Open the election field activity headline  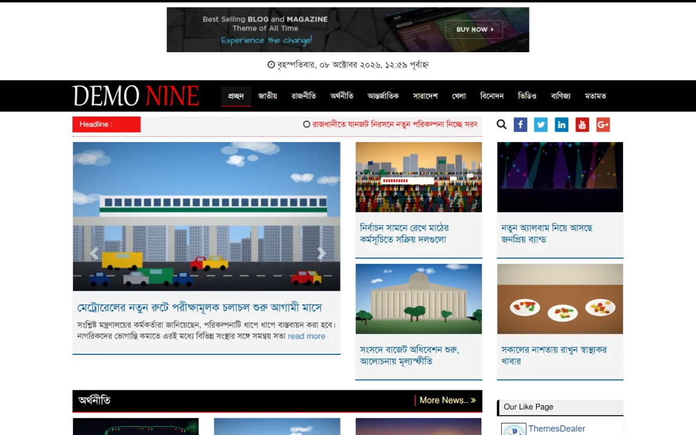coord(404,234)
